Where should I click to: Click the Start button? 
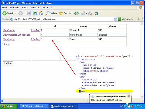9,106
